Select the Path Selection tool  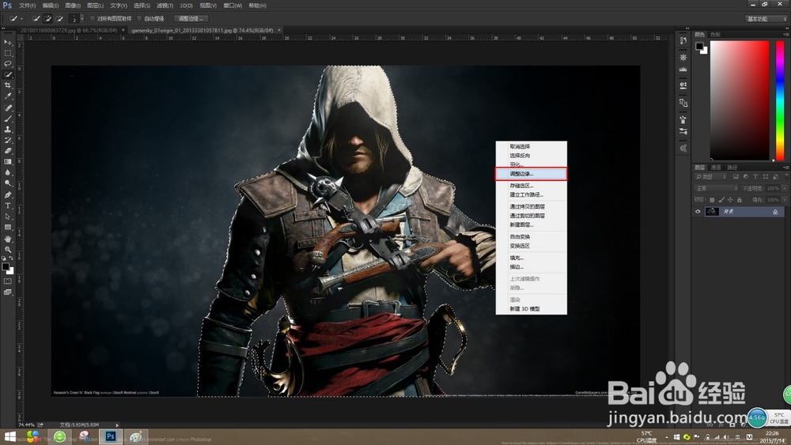click(8, 217)
